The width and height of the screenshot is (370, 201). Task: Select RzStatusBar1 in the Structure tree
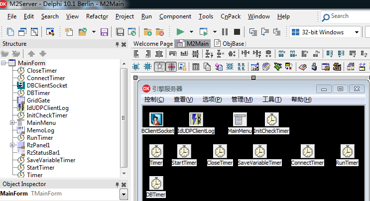click(x=43, y=153)
